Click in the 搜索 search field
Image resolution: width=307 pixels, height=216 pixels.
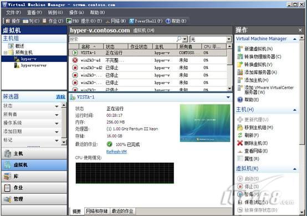(123, 39)
